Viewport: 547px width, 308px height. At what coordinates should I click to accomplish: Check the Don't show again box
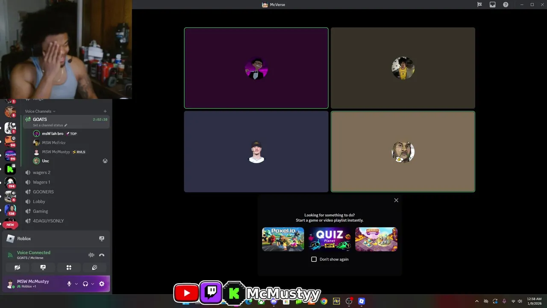(x=314, y=259)
